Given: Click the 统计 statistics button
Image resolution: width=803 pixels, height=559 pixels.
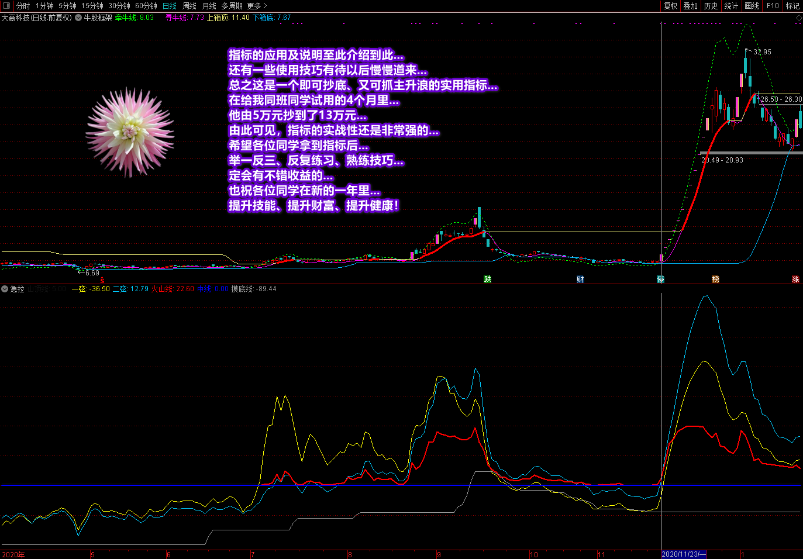Looking at the screenshot, I should pos(731,6).
